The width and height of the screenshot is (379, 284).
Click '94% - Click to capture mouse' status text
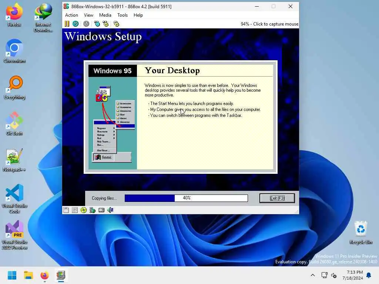click(x=269, y=24)
